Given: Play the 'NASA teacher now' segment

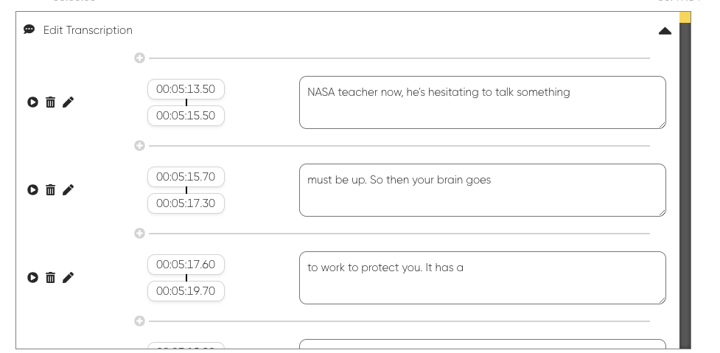Looking at the screenshot, I should 32,102.
